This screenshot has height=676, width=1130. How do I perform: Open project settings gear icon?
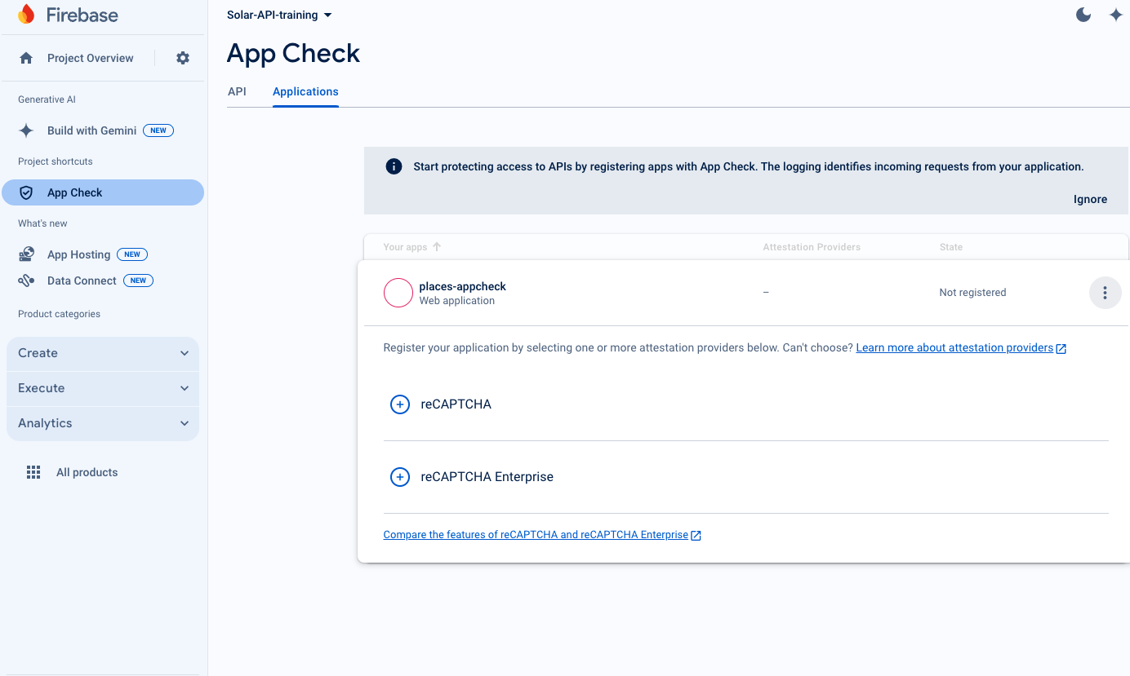click(x=183, y=58)
